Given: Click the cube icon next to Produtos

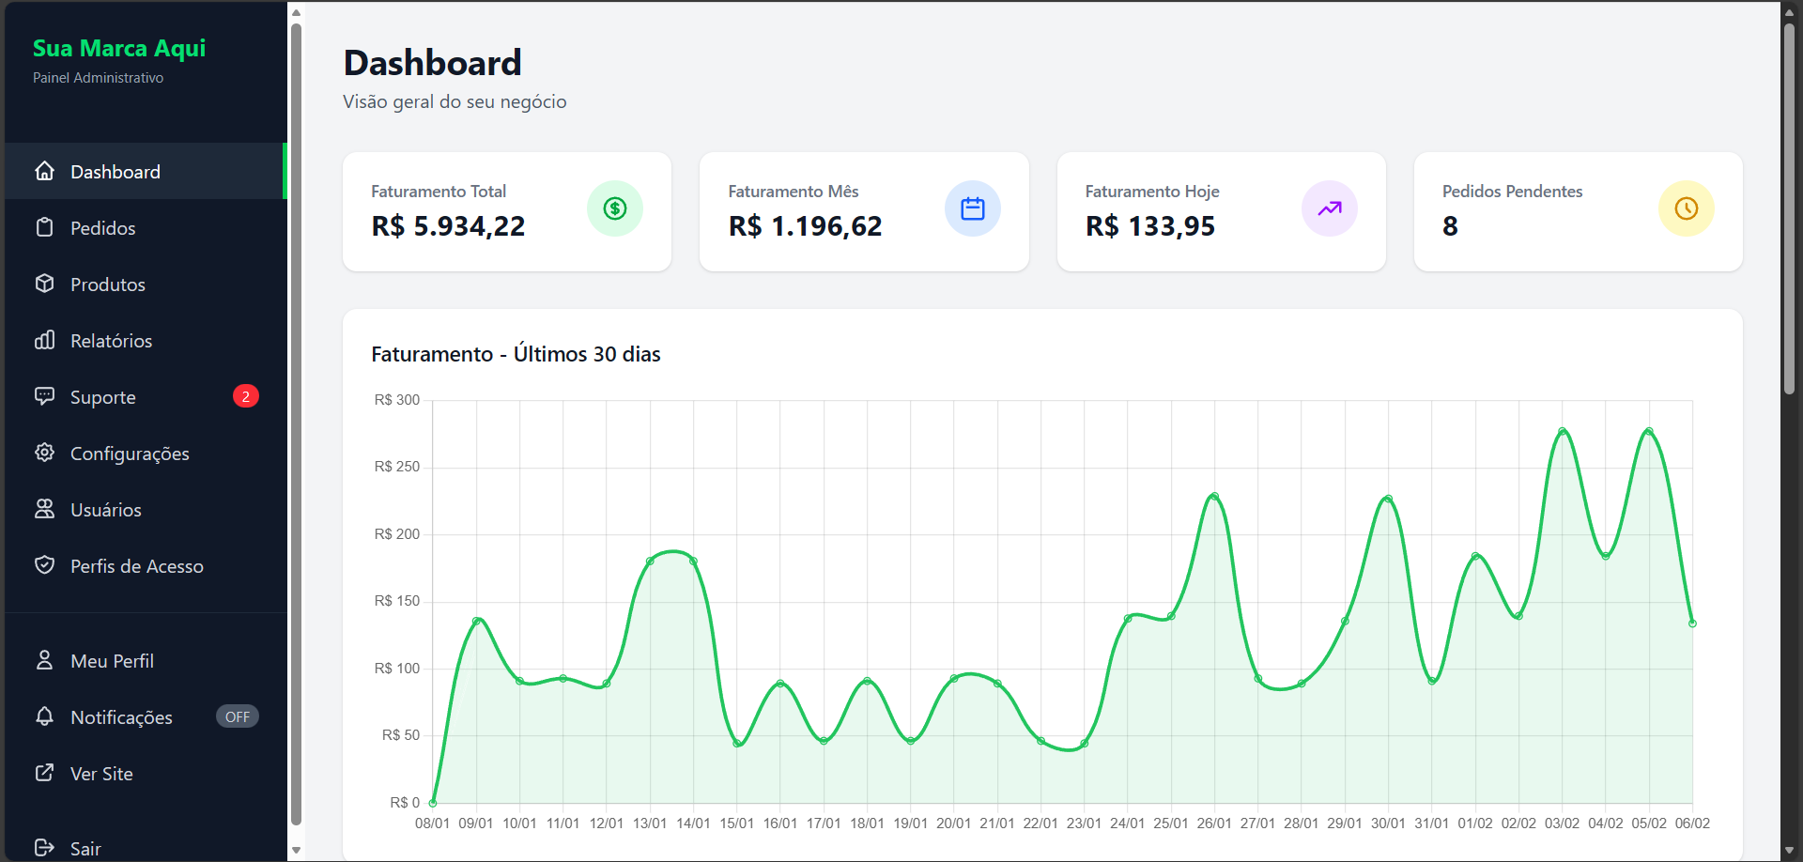Looking at the screenshot, I should (x=45, y=284).
